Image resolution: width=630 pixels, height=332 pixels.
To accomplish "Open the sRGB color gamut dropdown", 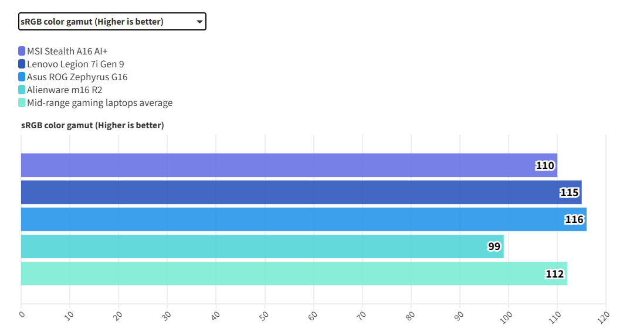I will [111, 22].
